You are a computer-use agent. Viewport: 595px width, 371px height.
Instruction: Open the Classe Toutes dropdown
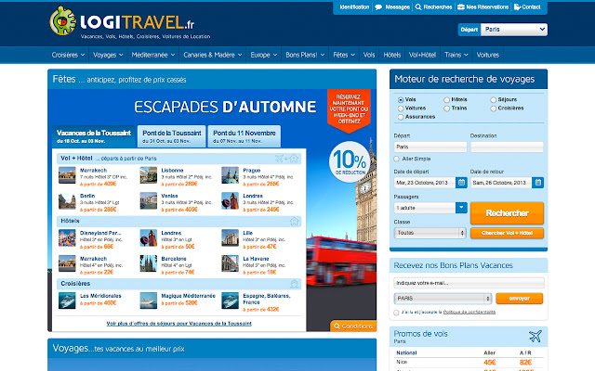(x=430, y=233)
